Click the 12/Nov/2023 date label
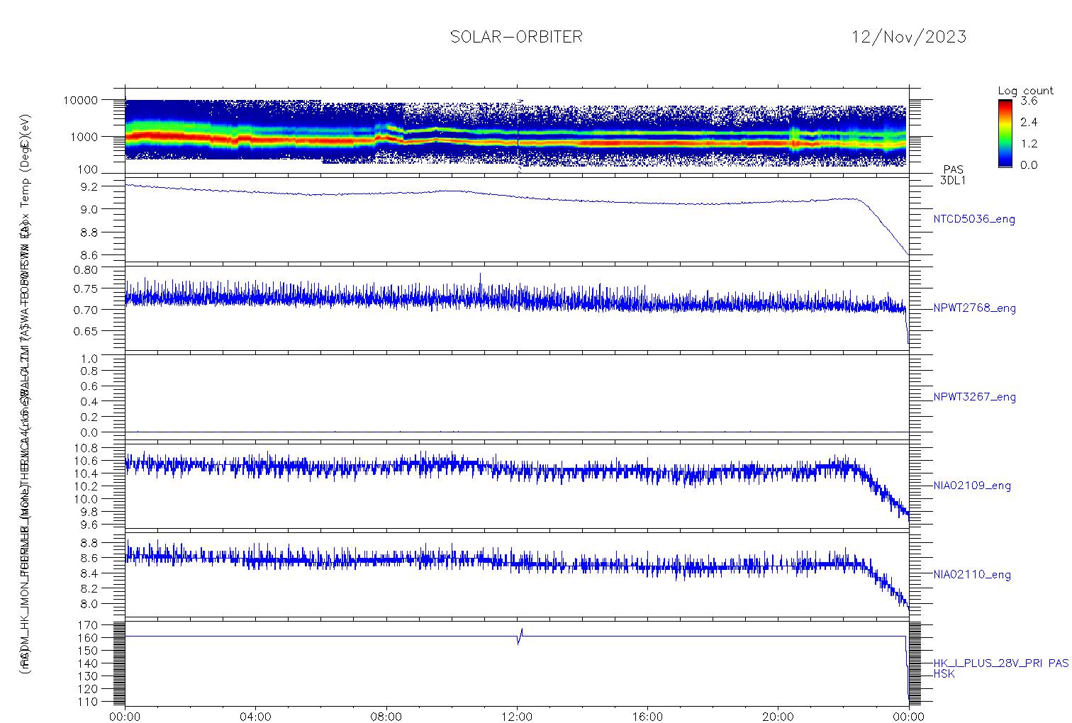The width and height of the screenshot is (1072, 723). (909, 37)
